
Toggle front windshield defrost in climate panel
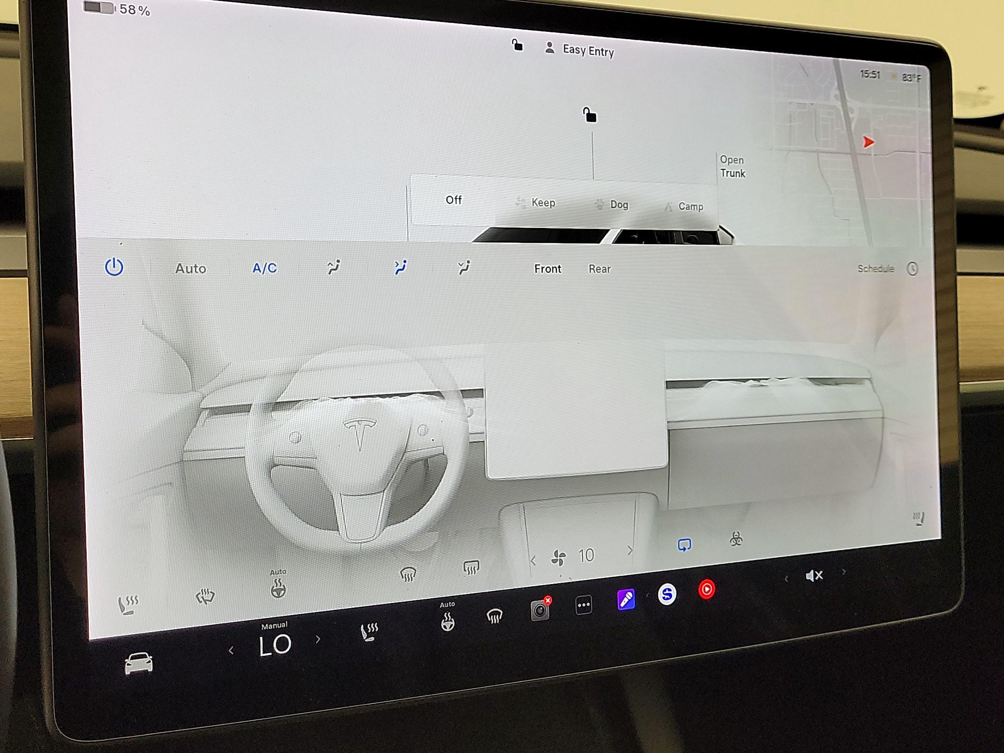[x=408, y=575]
